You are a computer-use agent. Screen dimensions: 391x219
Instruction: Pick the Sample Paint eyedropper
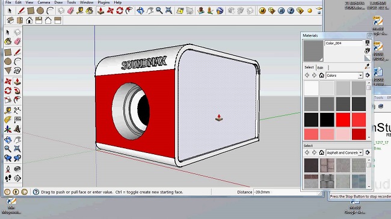click(367, 67)
